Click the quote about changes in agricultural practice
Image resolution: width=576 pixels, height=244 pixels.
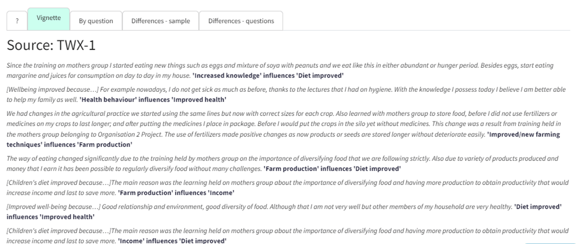[284, 124]
